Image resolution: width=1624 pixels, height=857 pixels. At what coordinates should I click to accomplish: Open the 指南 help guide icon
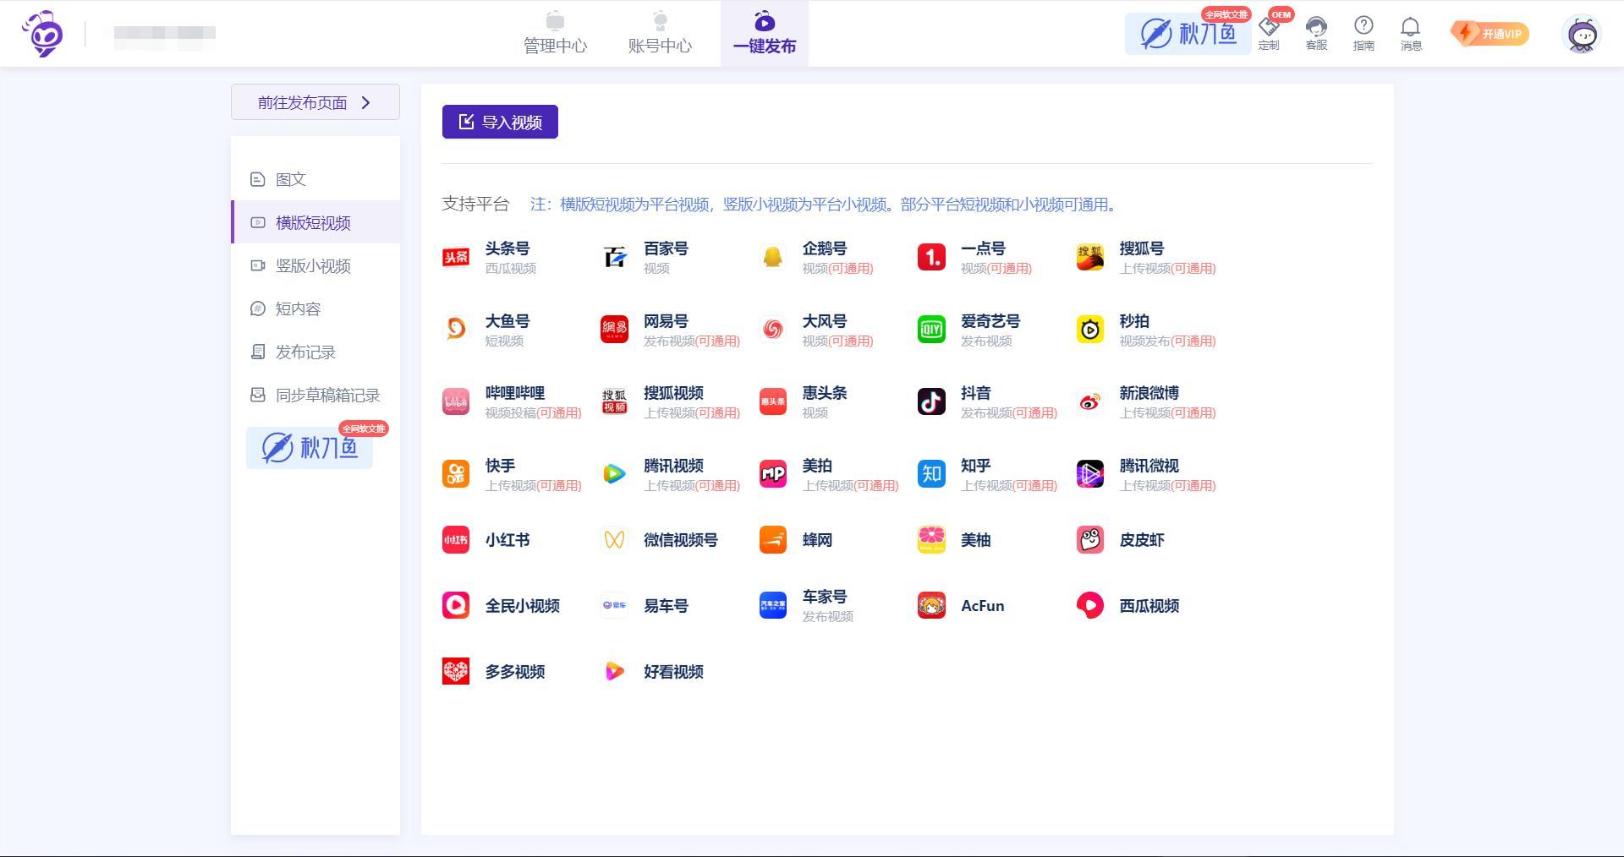click(x=1363, y=34)
